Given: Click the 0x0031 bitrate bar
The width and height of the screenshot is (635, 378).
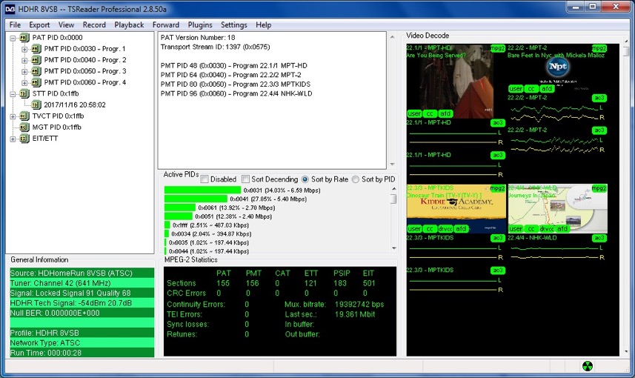Looking at the screenshot, I should [202, 190].
